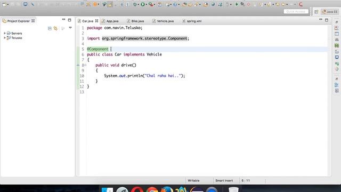Expand the Servers tree node
This screenshot has height=192, width=341.
coord(5,33)
